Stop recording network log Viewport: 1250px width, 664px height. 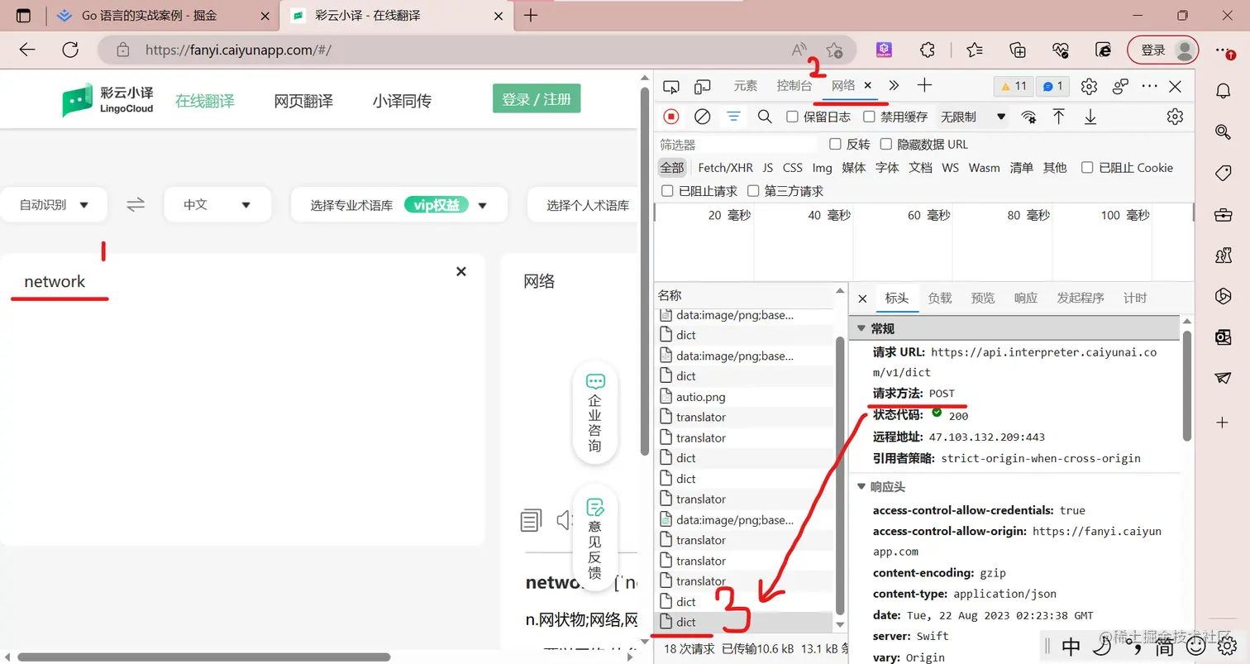pyautogui.click(x=671, y=117)
